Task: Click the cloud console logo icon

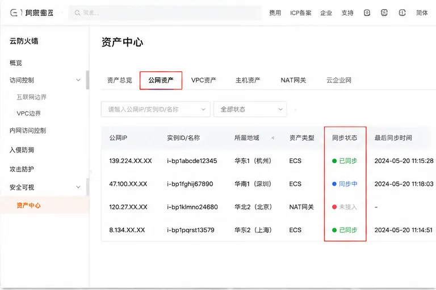Action: pyautogui.click(x=14, y=13)
